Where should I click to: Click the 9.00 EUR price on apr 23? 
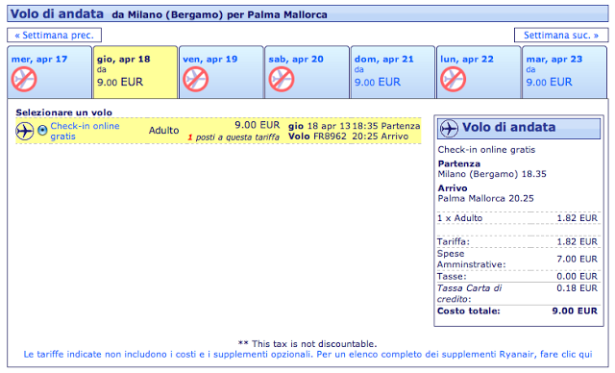coord(549,83)
